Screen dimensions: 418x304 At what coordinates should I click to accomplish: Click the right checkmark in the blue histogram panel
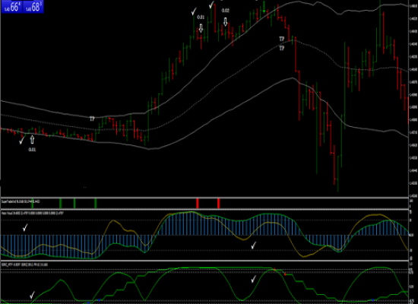click(254, 245)
